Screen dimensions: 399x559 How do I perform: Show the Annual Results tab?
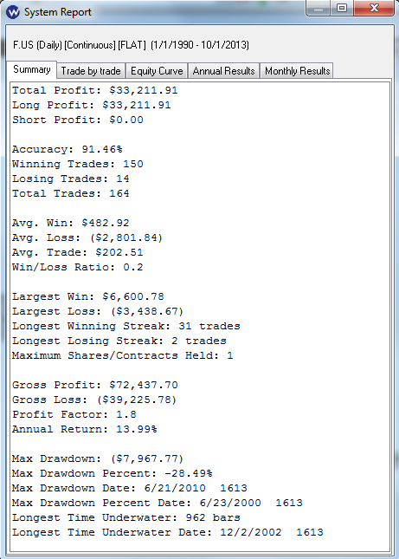(223, 71)
